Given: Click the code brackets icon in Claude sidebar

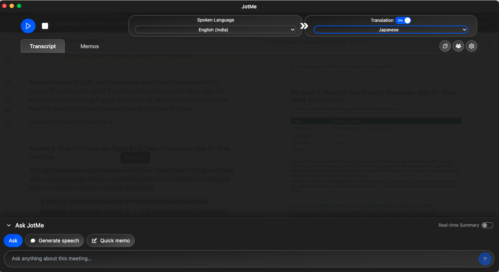Looking at the screenshot, I should coord(8,137).
